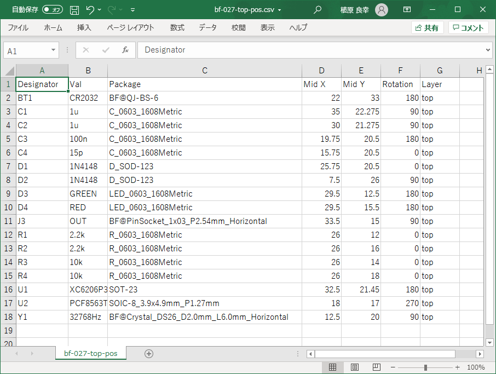This screenshot has width=496, height=374.
Task: Click the vertical scrollbar up arrow
Action: tap(489, 70)
